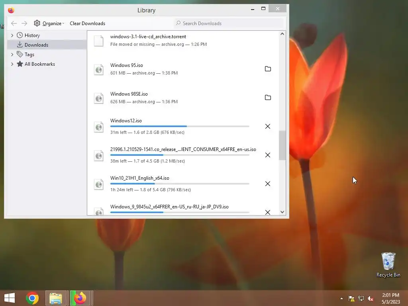Select the Windows12.iso file name

[x=126, y=121]
